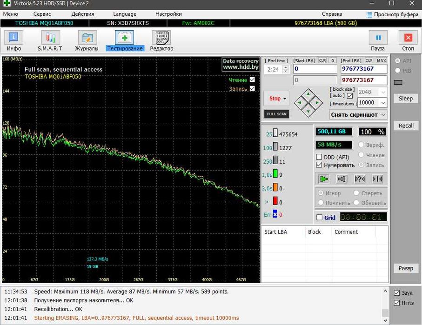422x325 pixels.
Task: Click the green forward play scan button
Action: [324, 179]
